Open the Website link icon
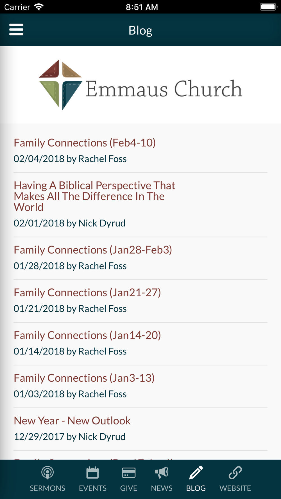This screenshot has height=499, width=281. click(235, 473)
